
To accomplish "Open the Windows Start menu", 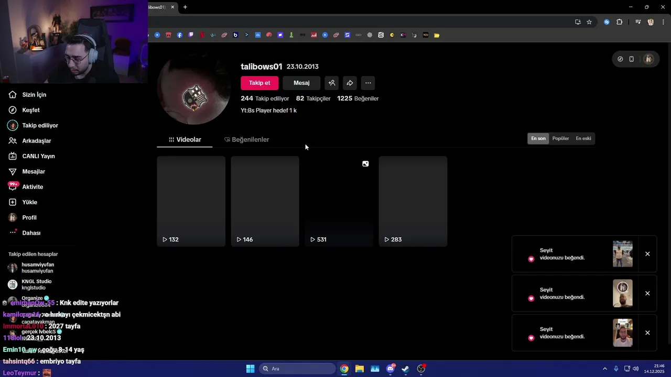I will tap(250, 369).
